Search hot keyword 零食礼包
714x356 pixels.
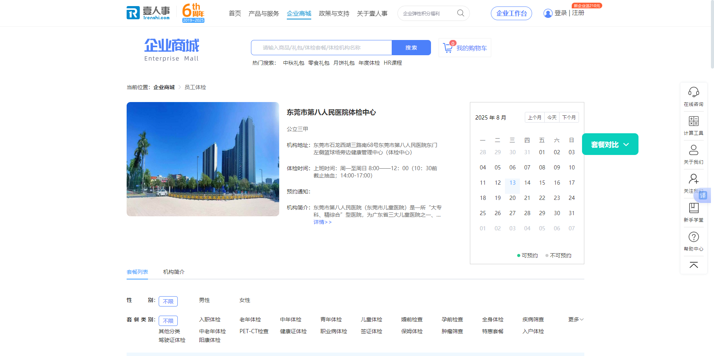(319, 63)
